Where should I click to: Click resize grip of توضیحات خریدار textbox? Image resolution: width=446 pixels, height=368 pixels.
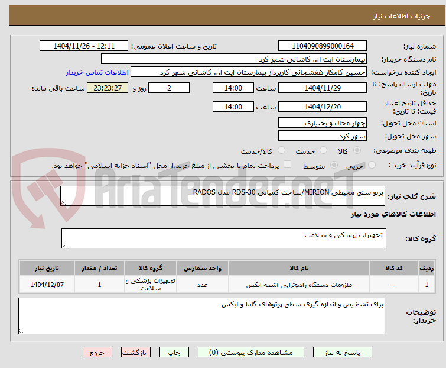pyautogui.click(x=21, y=331)
